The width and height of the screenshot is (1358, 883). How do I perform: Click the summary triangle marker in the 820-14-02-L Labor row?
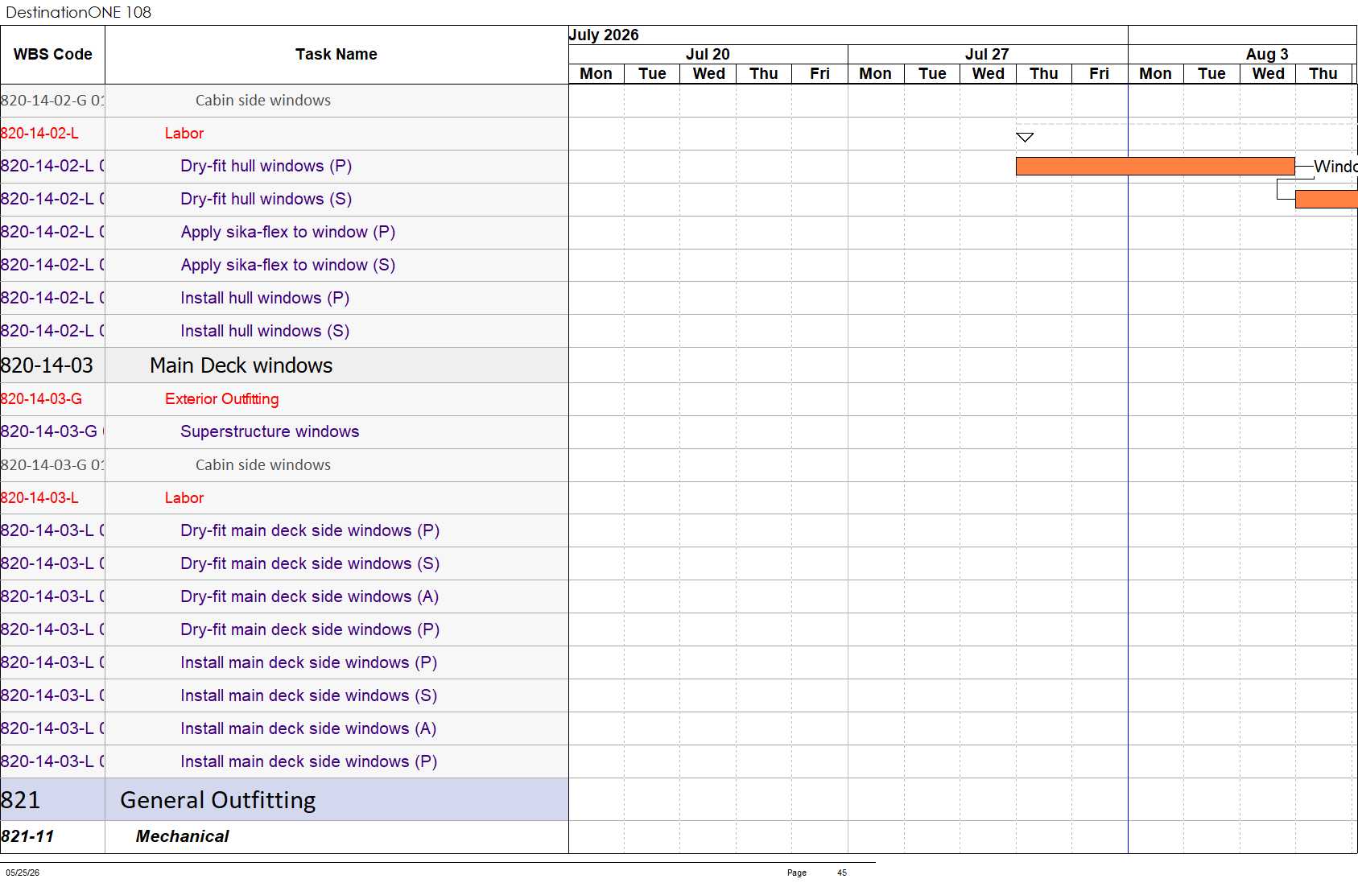tap(1025, 138)
